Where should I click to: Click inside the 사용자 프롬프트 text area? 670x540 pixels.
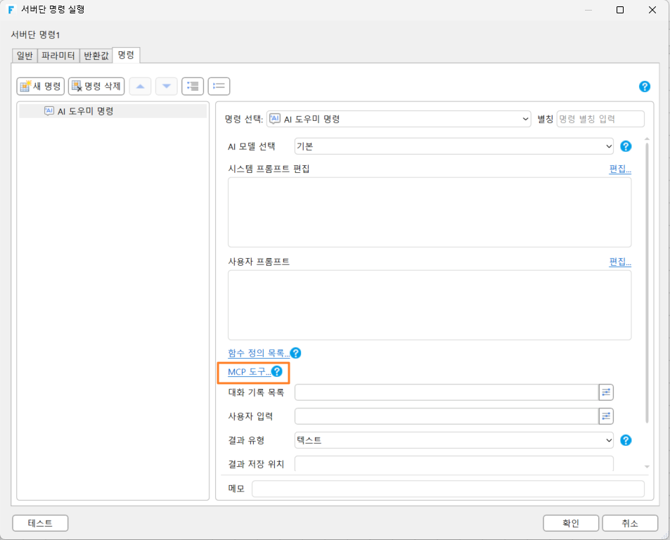pyautogui.click(x=430, y=305)
